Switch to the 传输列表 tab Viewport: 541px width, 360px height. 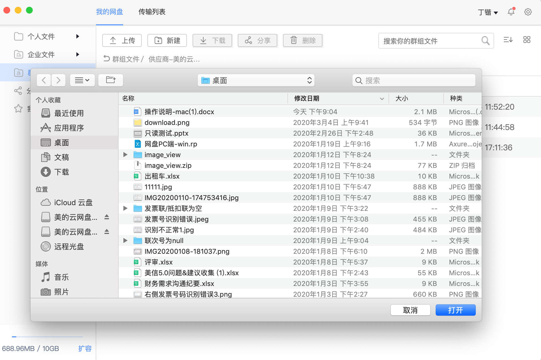point(152,12)
